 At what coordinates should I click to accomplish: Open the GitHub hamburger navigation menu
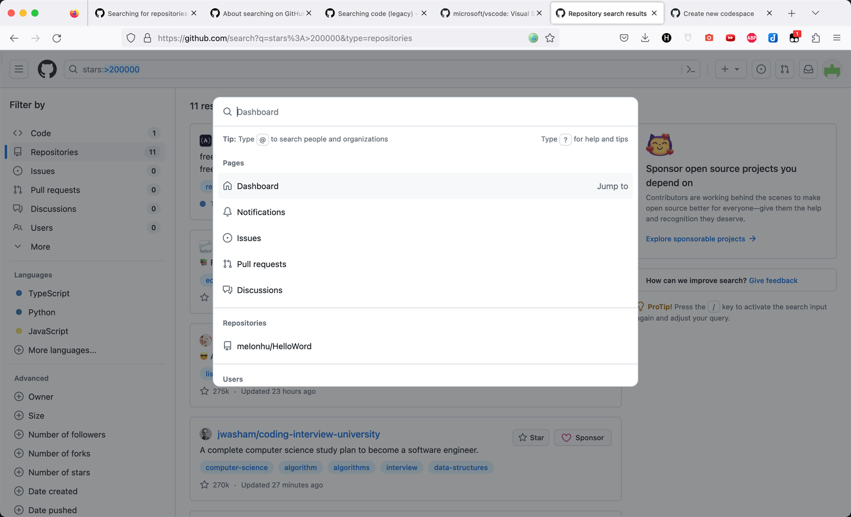click(19, 69)
